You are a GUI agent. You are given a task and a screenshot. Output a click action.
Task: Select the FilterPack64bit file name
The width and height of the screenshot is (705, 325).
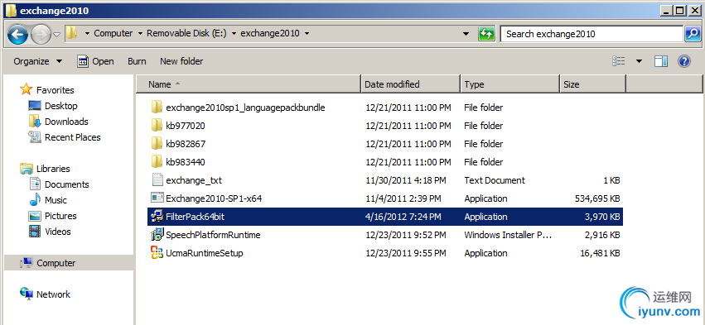tap(196, 217)
